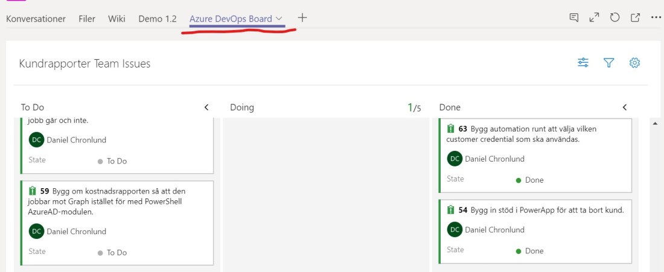Open the Demo 1.2 tab
The height and width of the screenshot is (272, 664).
pos(158,19)
